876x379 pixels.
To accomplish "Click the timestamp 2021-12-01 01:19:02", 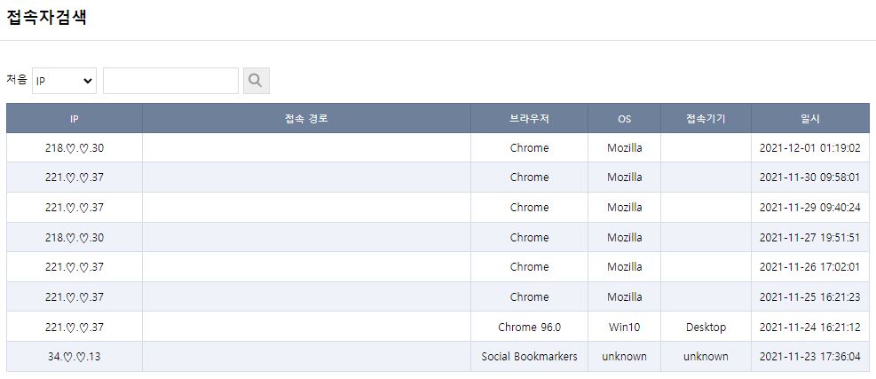I will [810, 148].
